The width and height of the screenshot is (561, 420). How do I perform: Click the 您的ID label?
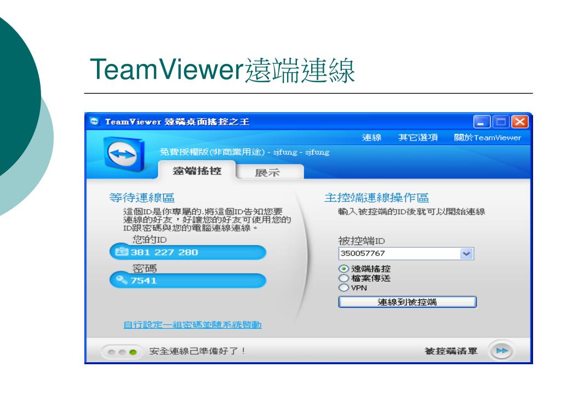[x=150, y=240]
